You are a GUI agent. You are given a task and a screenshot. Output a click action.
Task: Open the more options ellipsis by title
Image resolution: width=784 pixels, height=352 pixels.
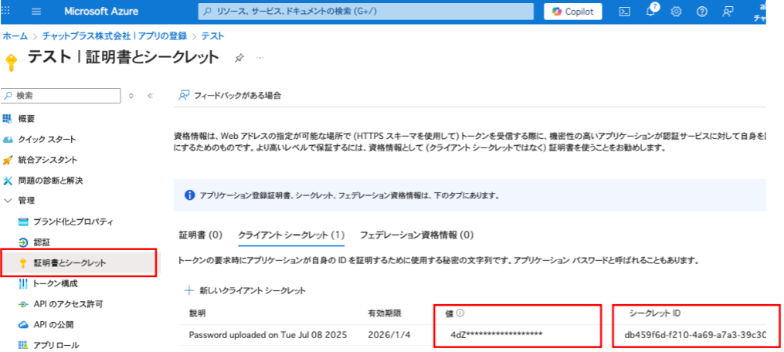pos(260,58)
